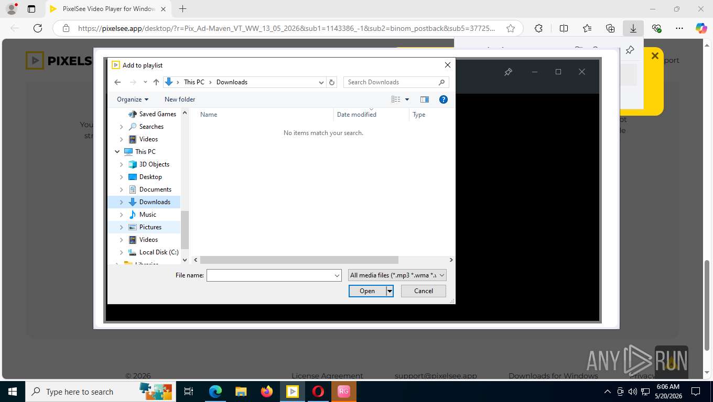This screenshot has height=402, width=713.
Task: Close the PixelSee Video Player tab
Action: click(163, 9)
